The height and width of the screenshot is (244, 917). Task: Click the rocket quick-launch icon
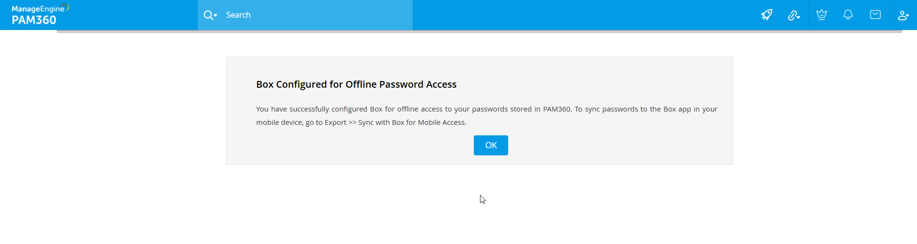coord(767,15)
